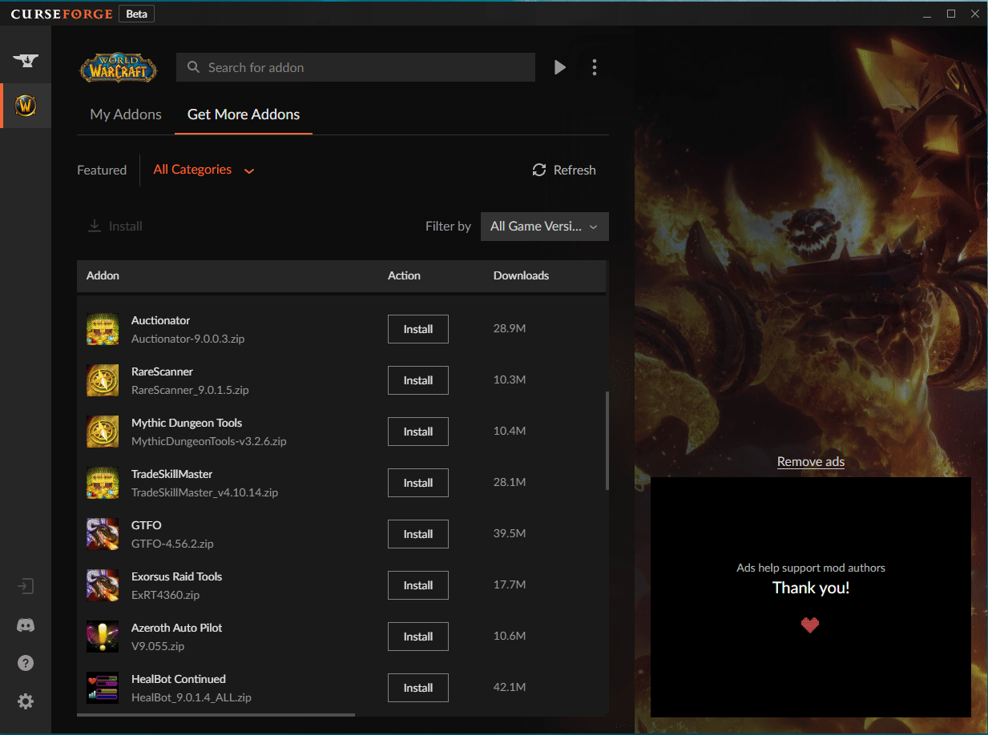Viewport: 988px width, 735px height.
Task: Open the All Game Versions filter dropdown
Action: click(x=545, y=227)
